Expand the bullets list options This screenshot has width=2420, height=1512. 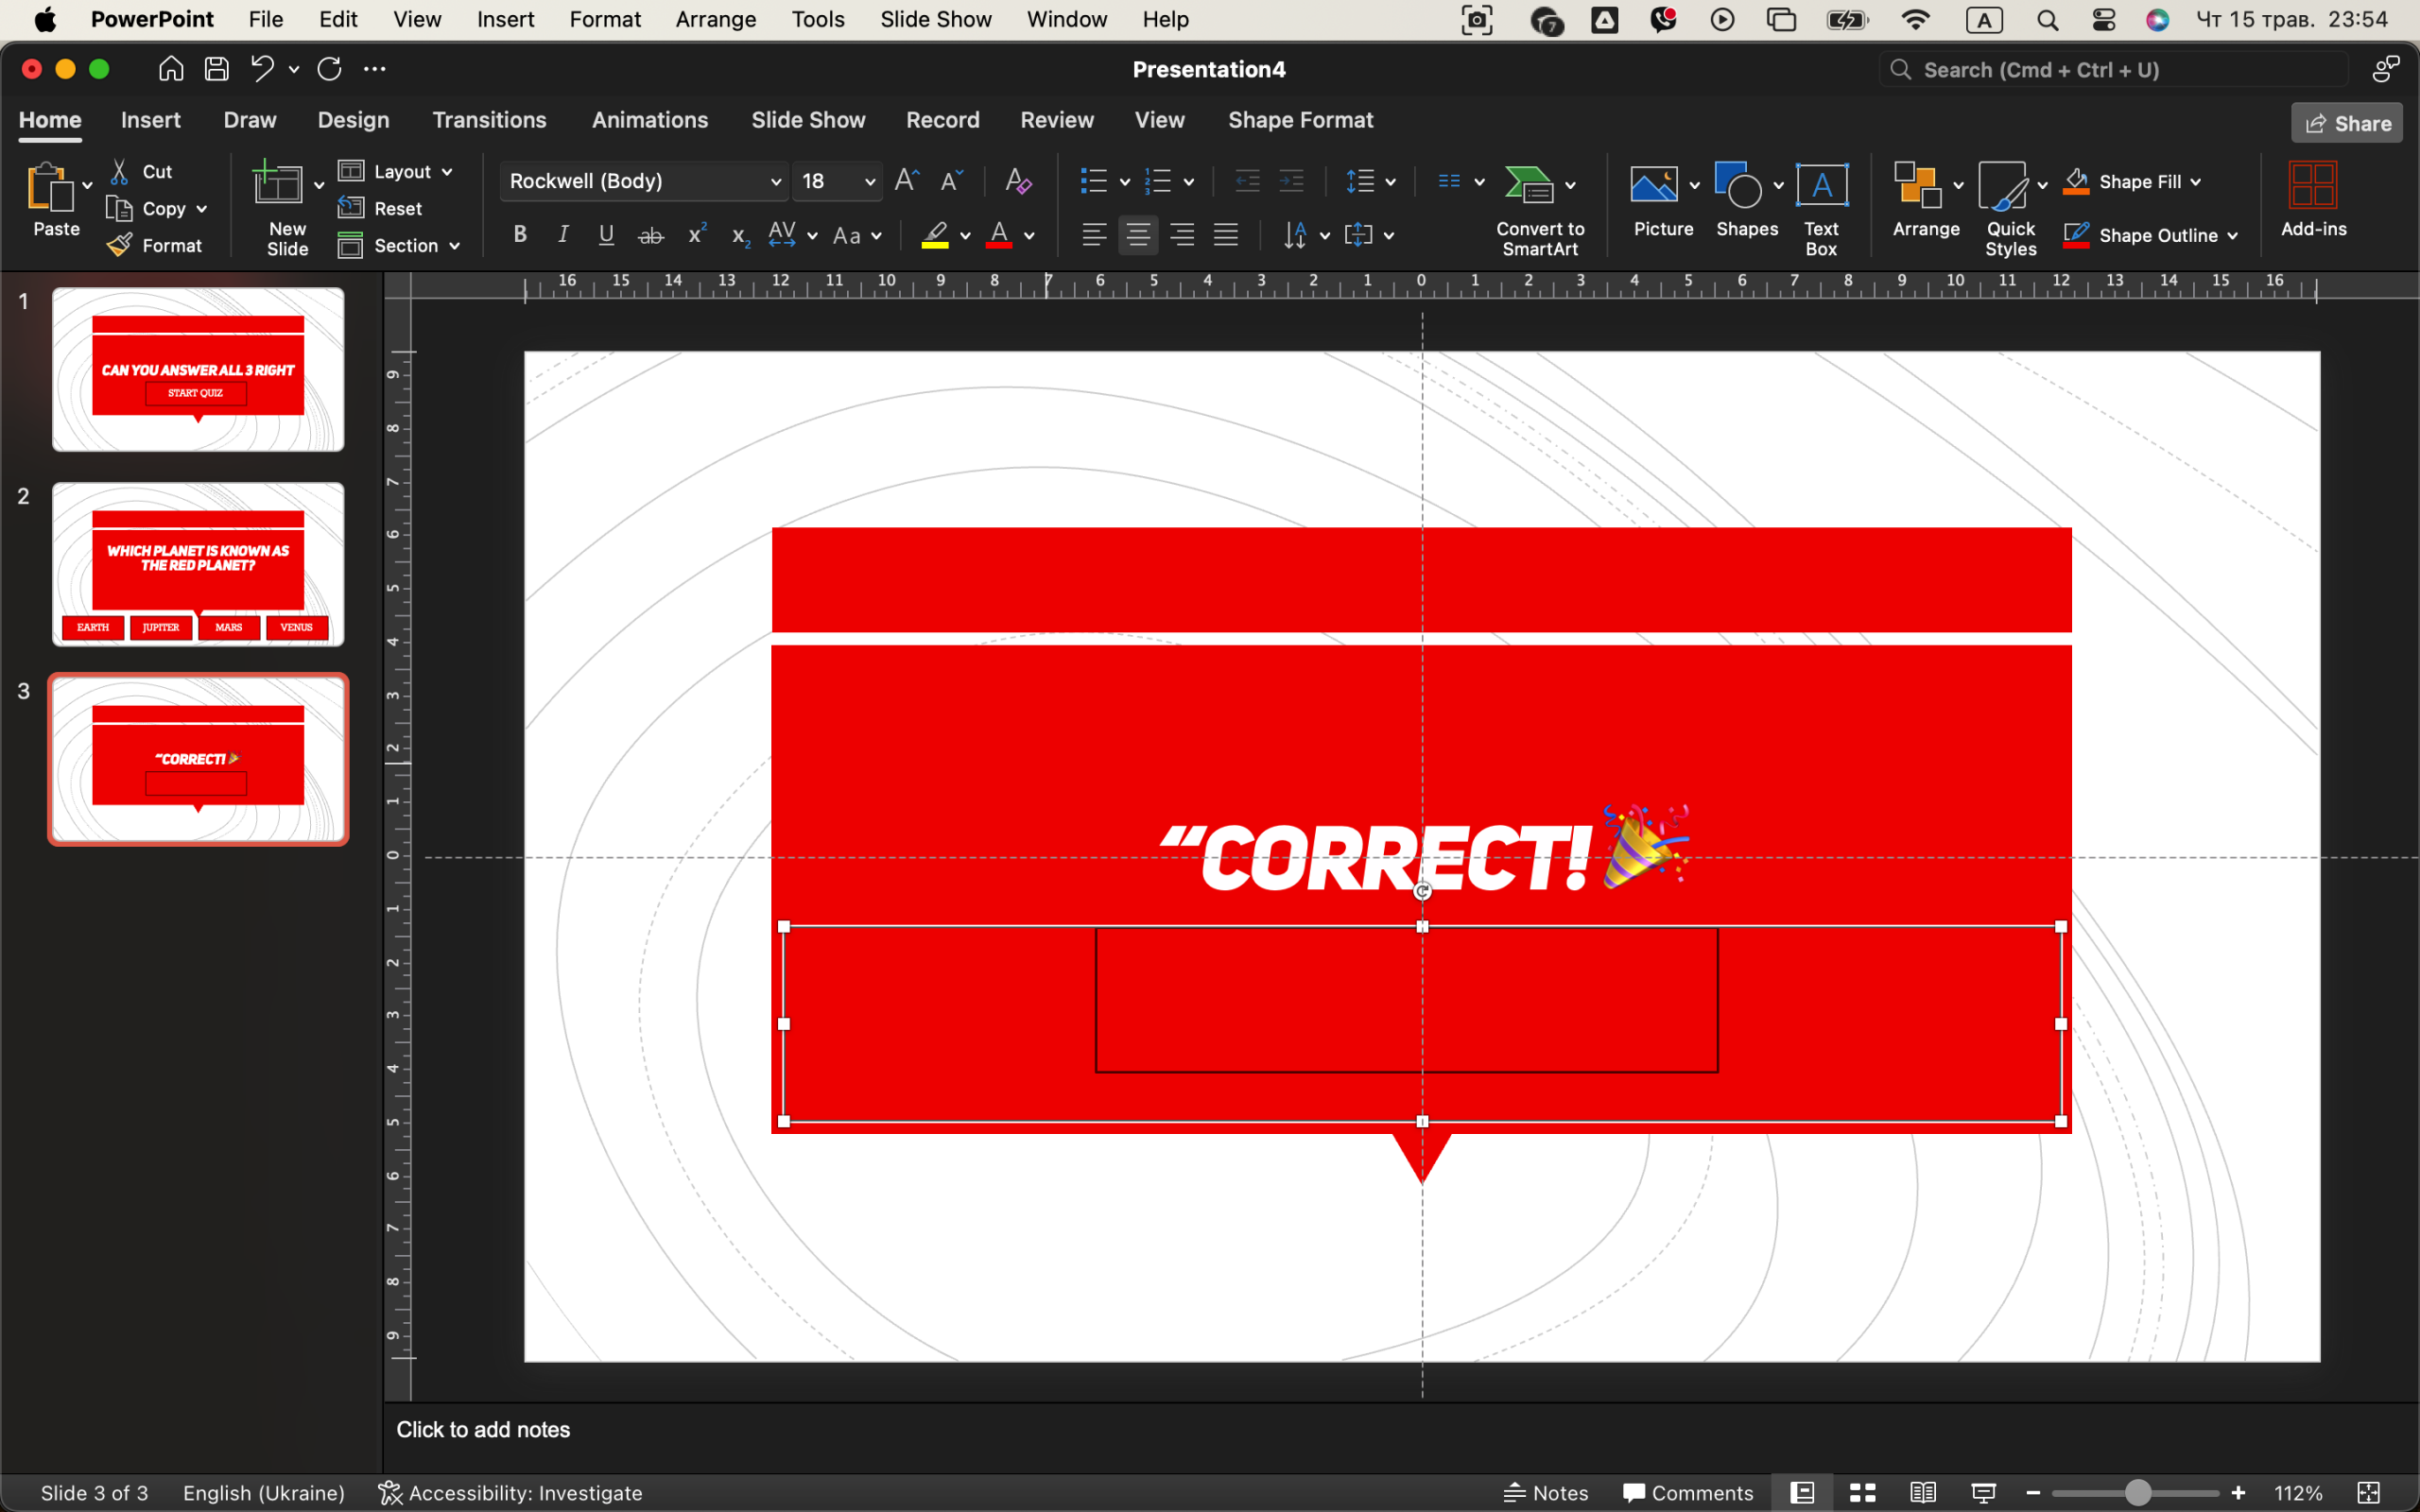(x=1125, y=182)
